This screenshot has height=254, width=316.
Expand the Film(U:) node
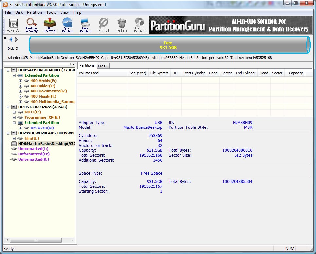pyautogui.click(x=14, y=139)
